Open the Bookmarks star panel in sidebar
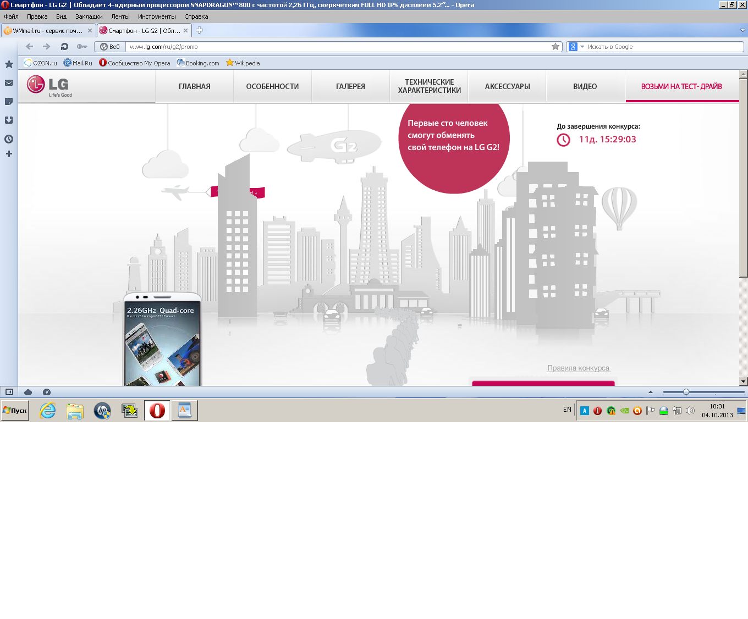748x619 pixels. tap(9, 64)
